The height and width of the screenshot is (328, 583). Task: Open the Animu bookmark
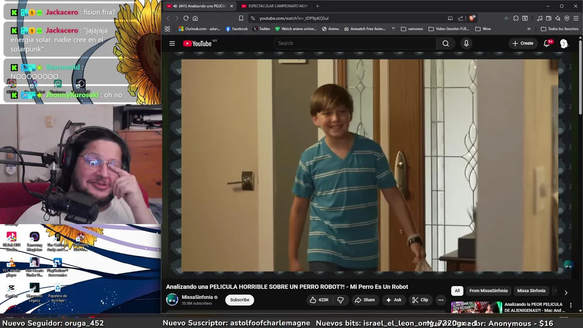330,29
